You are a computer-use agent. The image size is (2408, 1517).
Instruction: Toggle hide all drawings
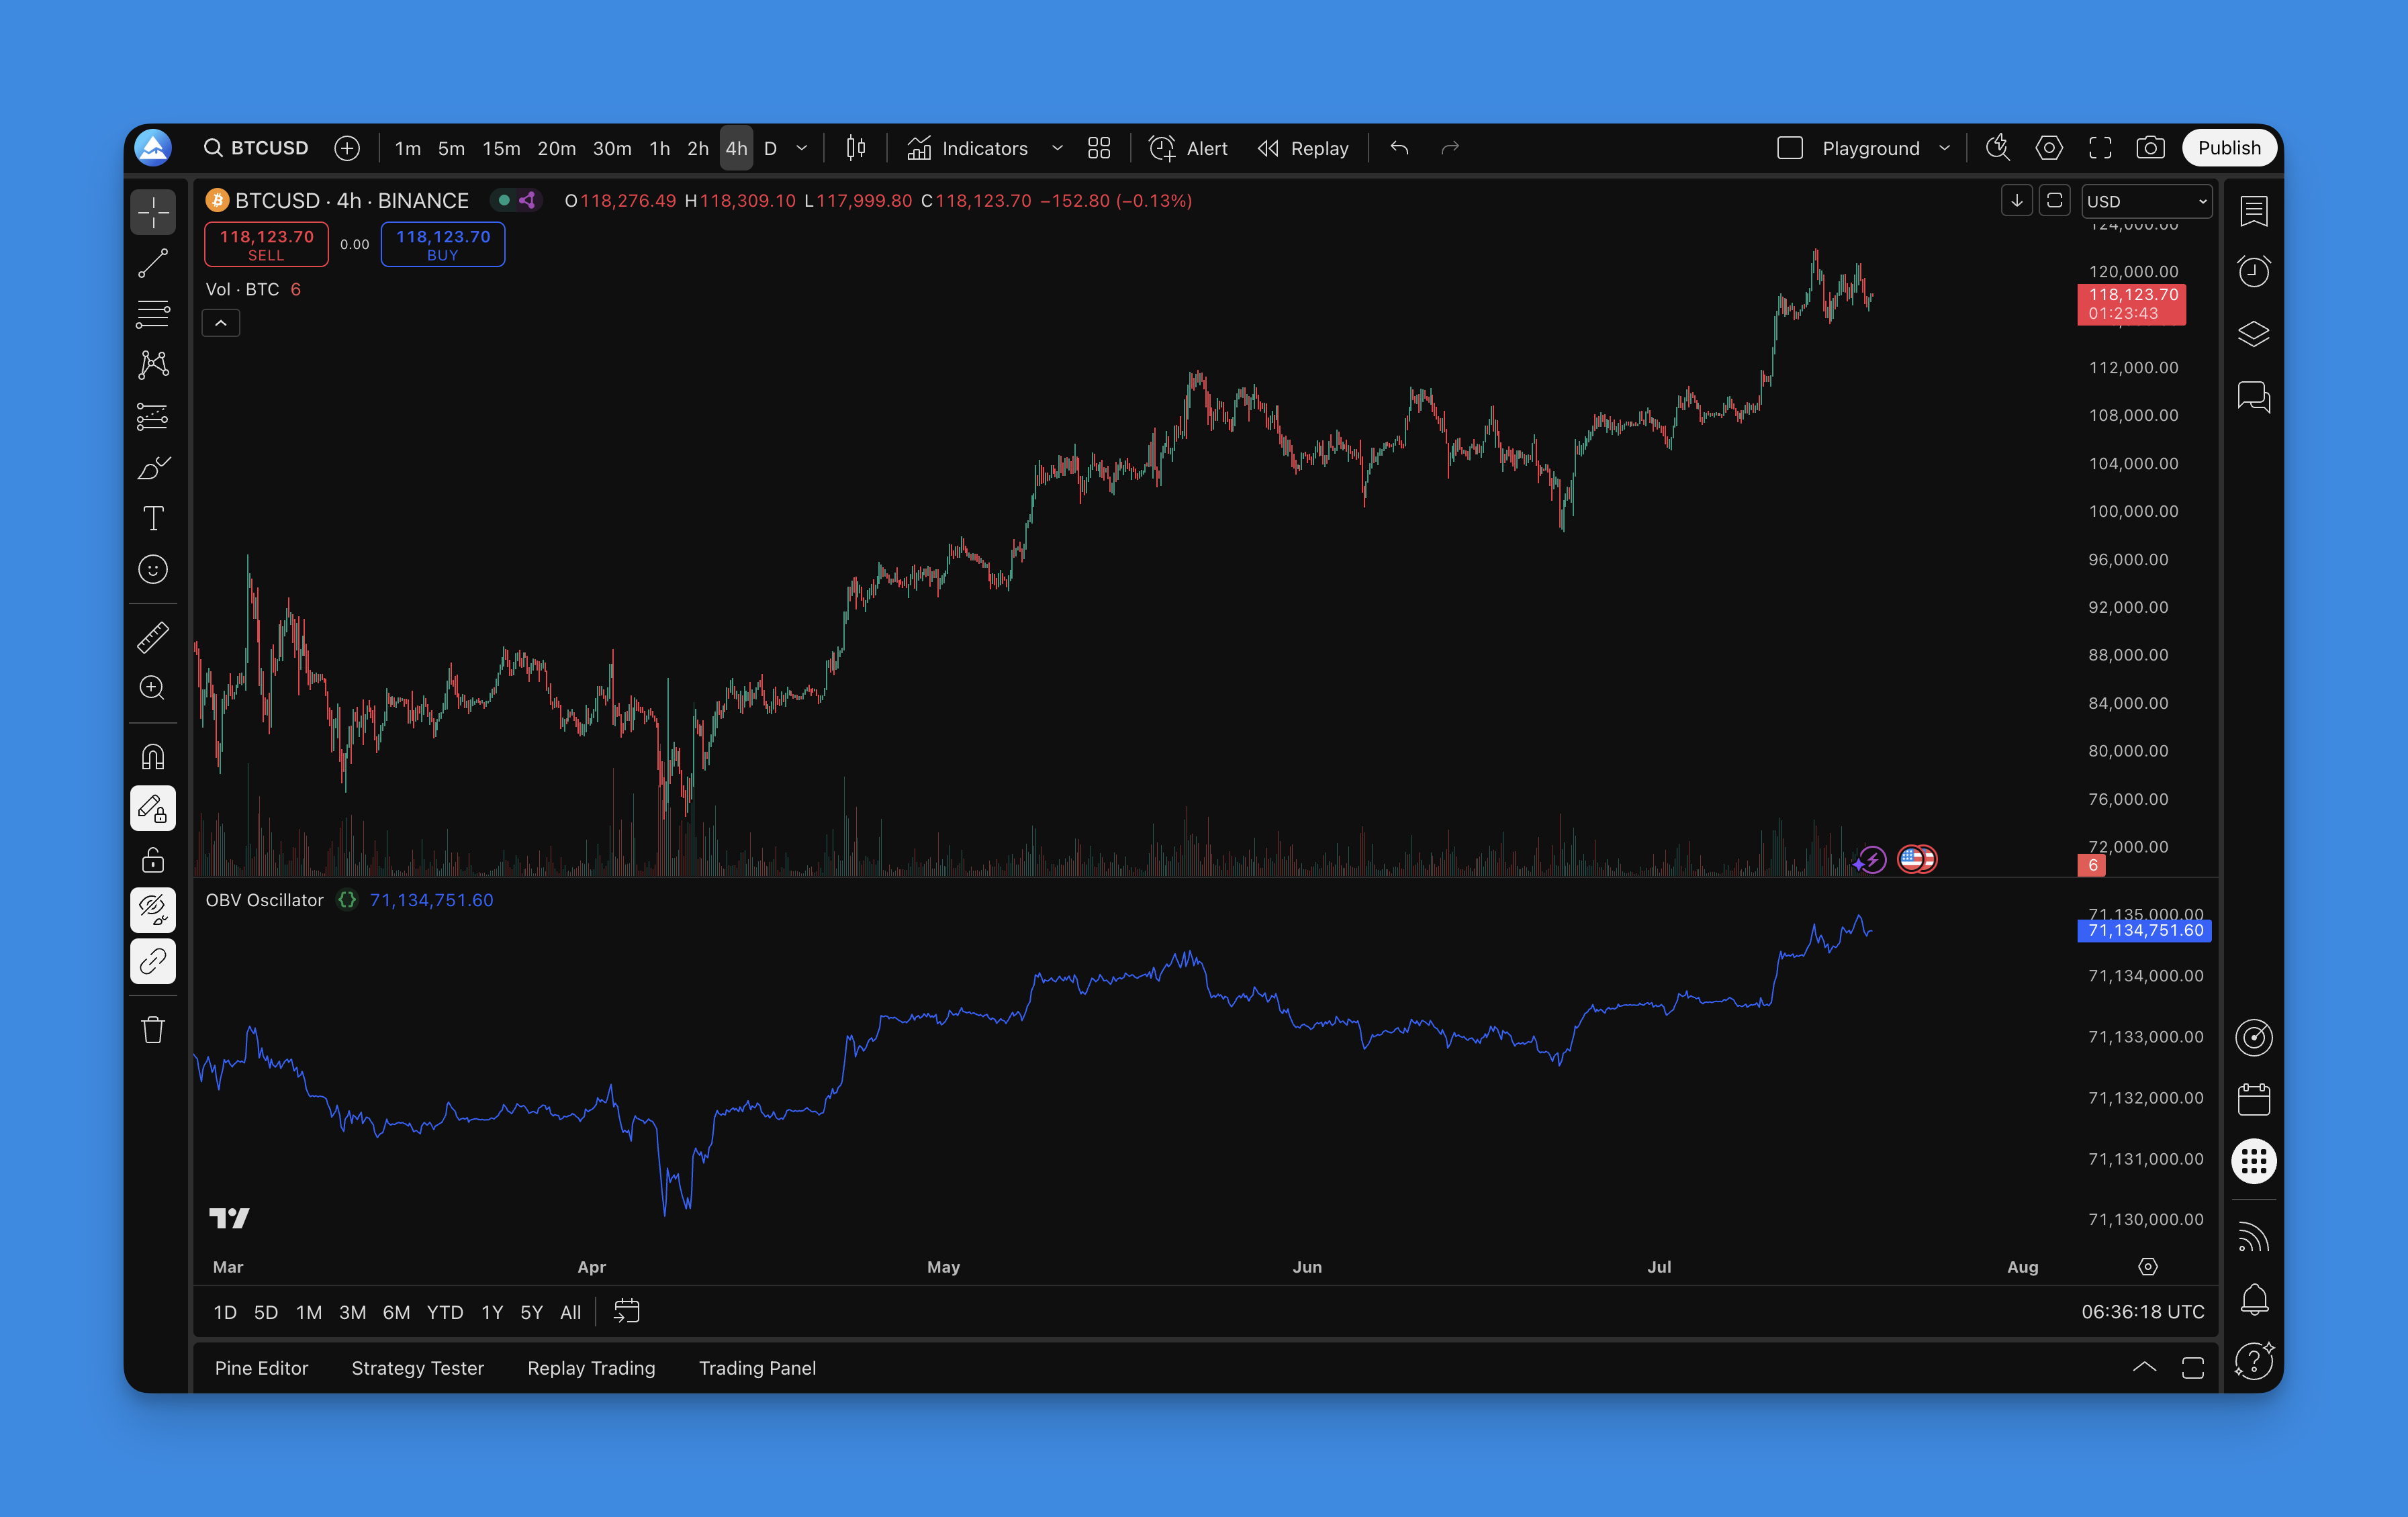(x=153, y=910)
